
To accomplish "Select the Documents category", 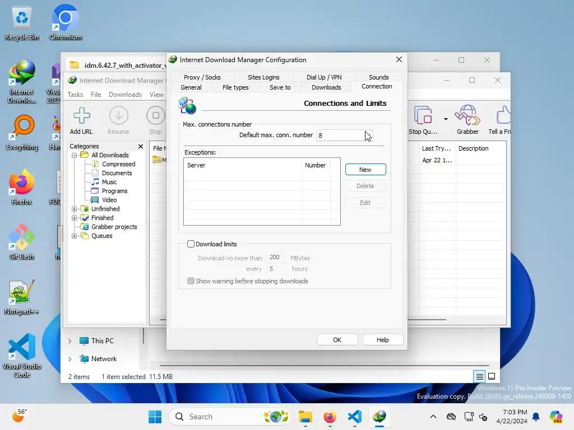I will (117, 173).
